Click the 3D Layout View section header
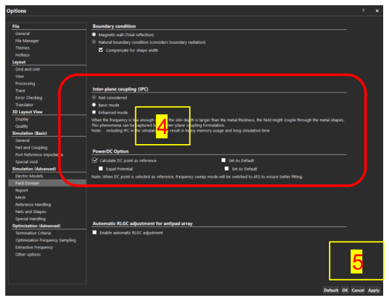Viewport: 389px width, 301px height. [x=27, y=112]
